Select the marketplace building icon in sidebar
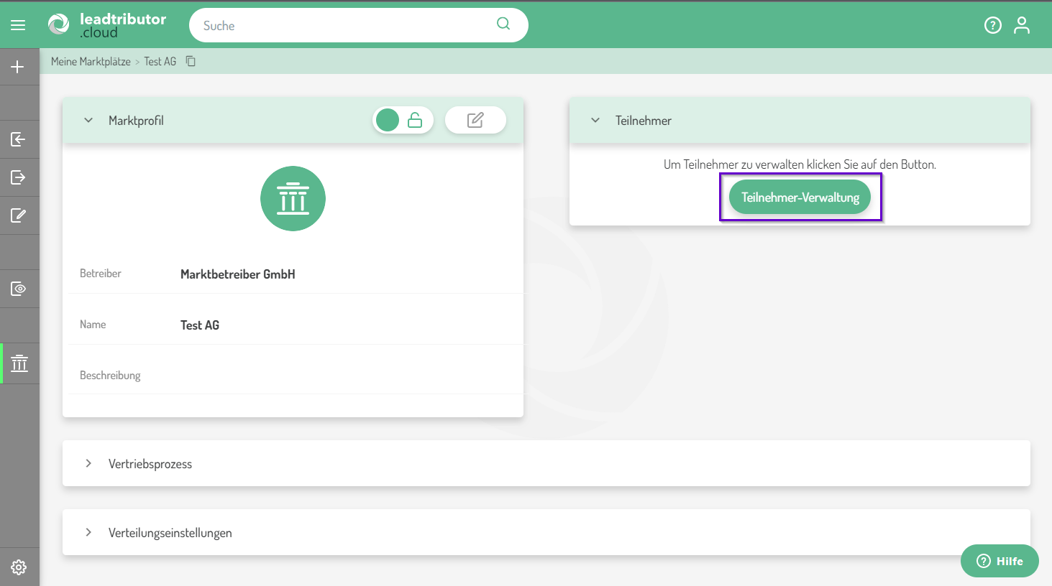Screen dimensions: 1052x586 [x=19, y=363]
